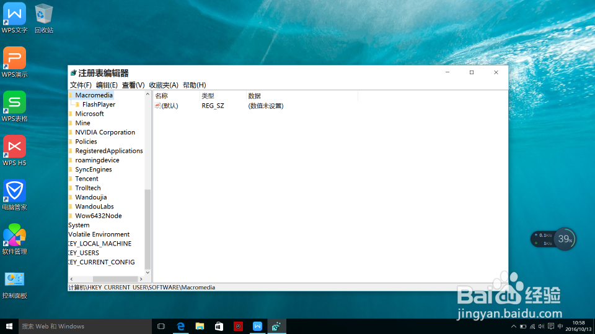Select the Microsoft registry key
Image resolution: width=595 pixels, height=334 pixels.
(89, 114)
